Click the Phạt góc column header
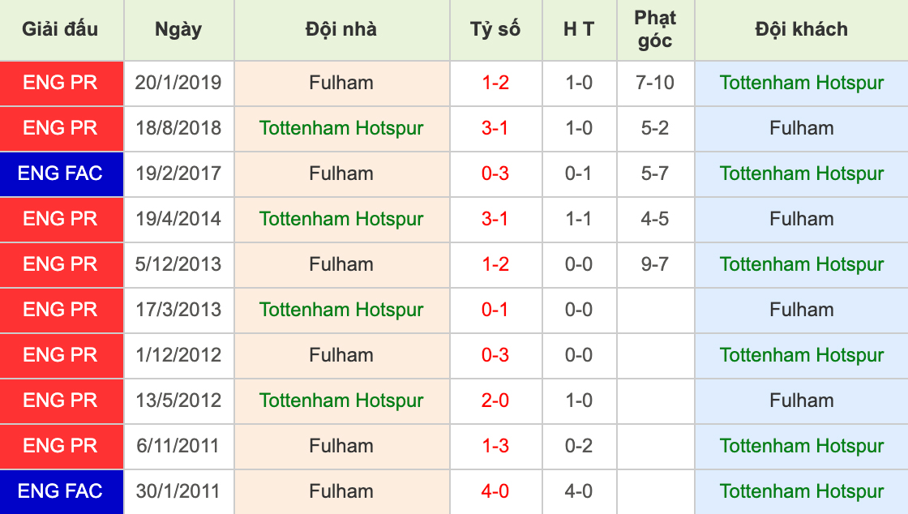Viewport: 908px width, 514px height. click(655, 30)
